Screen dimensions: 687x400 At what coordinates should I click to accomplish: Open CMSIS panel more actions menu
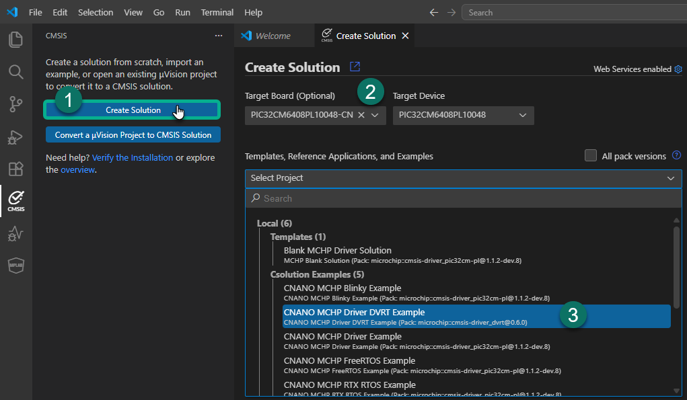point(218,36)
